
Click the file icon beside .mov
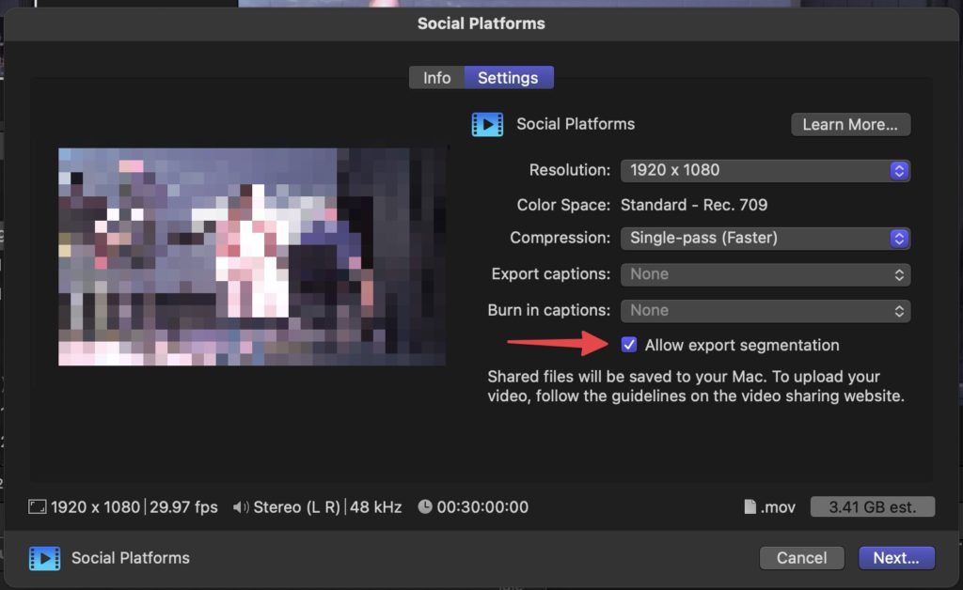(750, 506)
